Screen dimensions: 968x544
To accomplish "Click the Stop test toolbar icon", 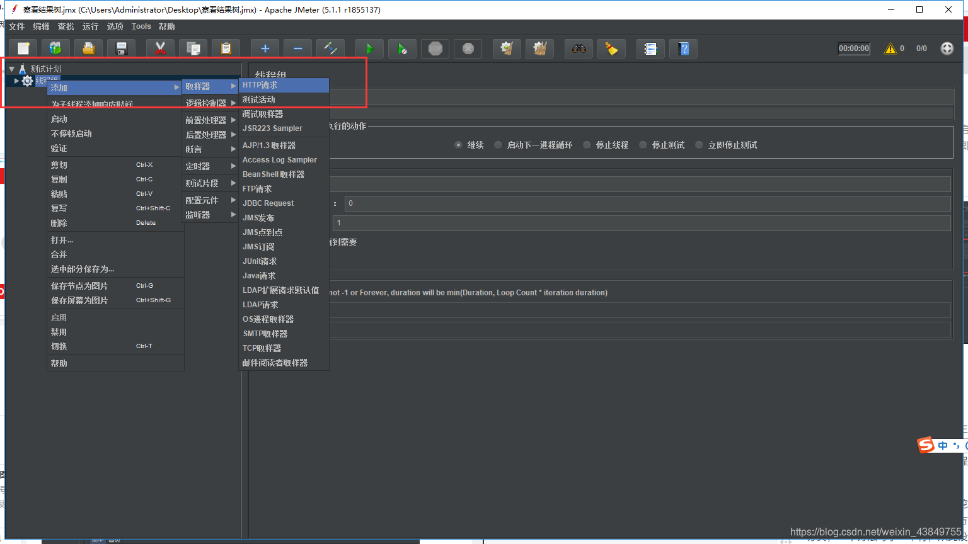I will (435, 48).
